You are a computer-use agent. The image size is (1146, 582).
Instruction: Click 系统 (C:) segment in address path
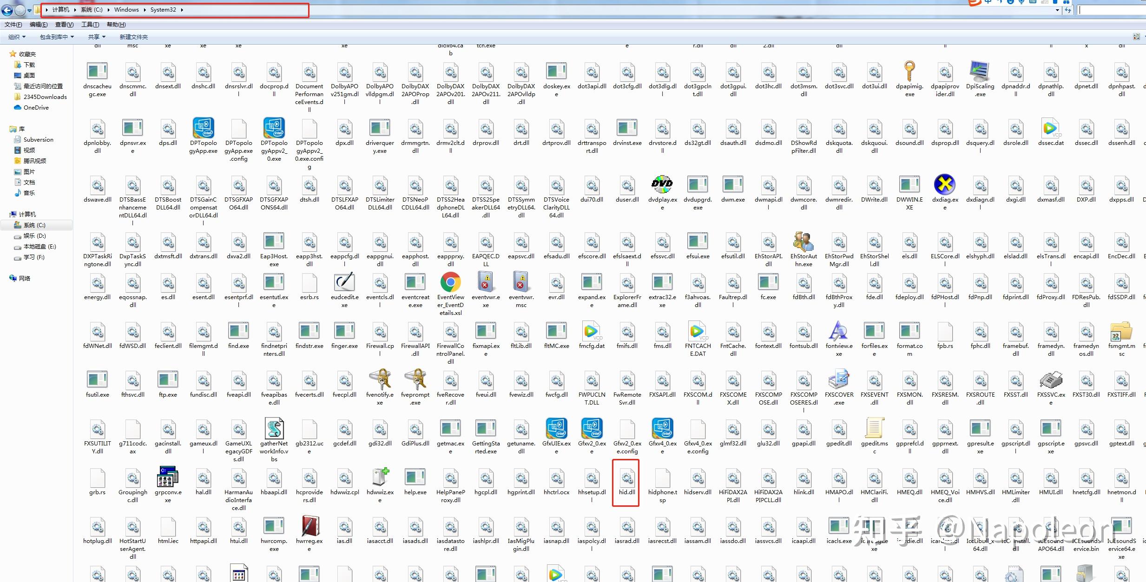click(x=92, y=10)
